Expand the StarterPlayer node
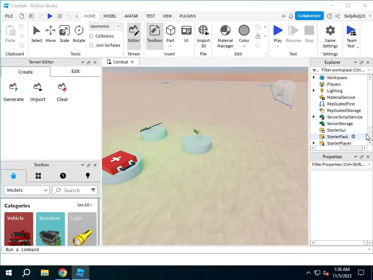 pyautogui.click(x=314, y=143)
